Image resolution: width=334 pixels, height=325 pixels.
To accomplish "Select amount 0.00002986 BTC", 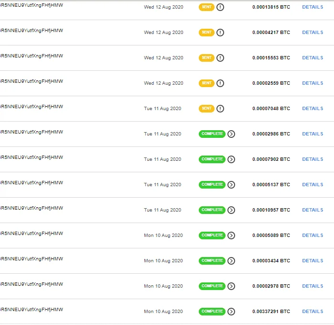I will (271, 134).
